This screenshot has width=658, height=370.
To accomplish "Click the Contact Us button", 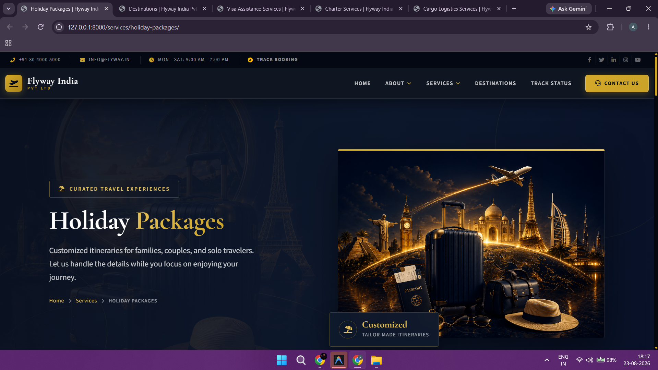I will (617, 83).
